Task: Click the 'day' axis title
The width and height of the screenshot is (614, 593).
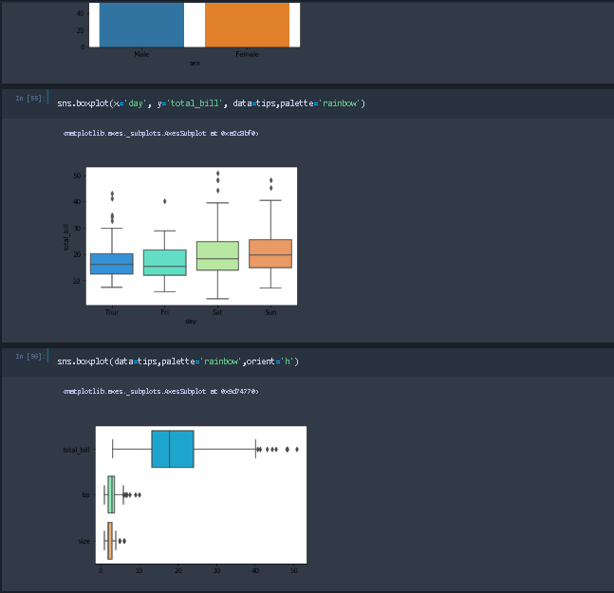Action: coord(191,321)
